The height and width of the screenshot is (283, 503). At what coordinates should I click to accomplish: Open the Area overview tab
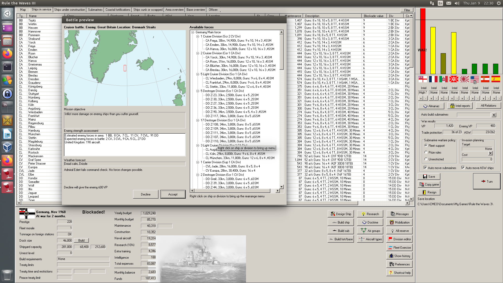pyautogui.click(x=174, y=10)
